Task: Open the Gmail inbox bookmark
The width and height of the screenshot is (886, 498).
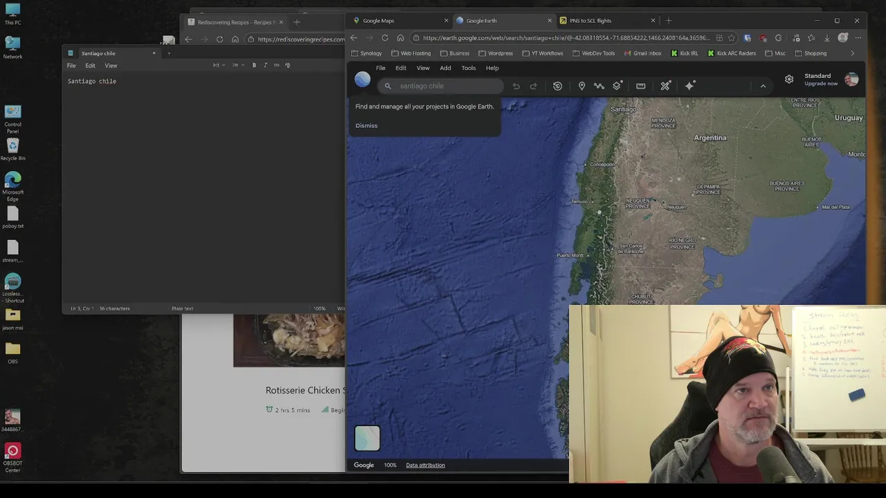Action: click(642, 53)
